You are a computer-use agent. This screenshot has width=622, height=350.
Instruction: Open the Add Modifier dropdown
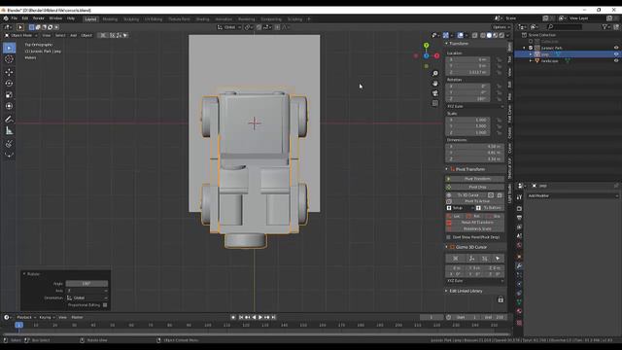point(572,195)
